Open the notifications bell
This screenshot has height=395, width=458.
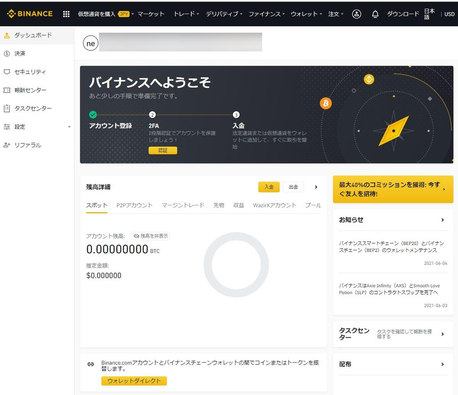coord(375,14)
